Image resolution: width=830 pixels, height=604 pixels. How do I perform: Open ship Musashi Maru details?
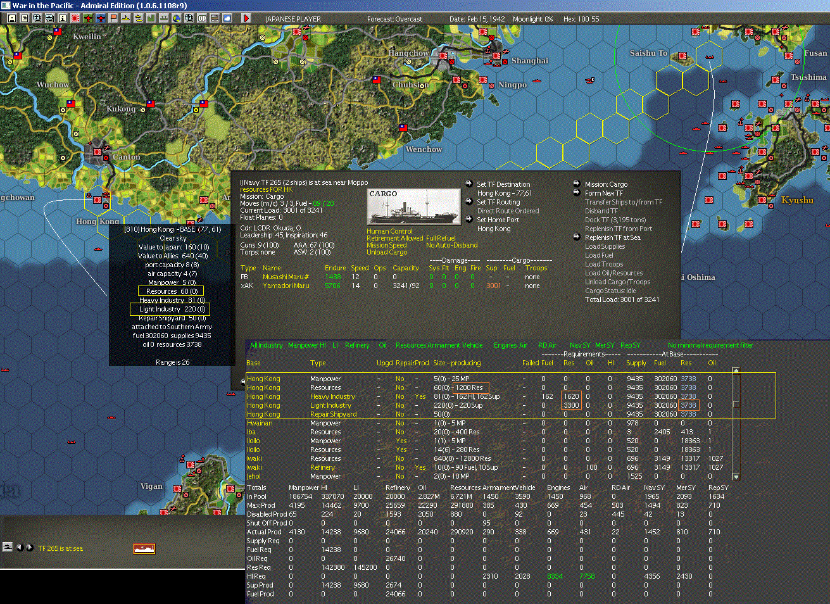[x=286, y=277]
